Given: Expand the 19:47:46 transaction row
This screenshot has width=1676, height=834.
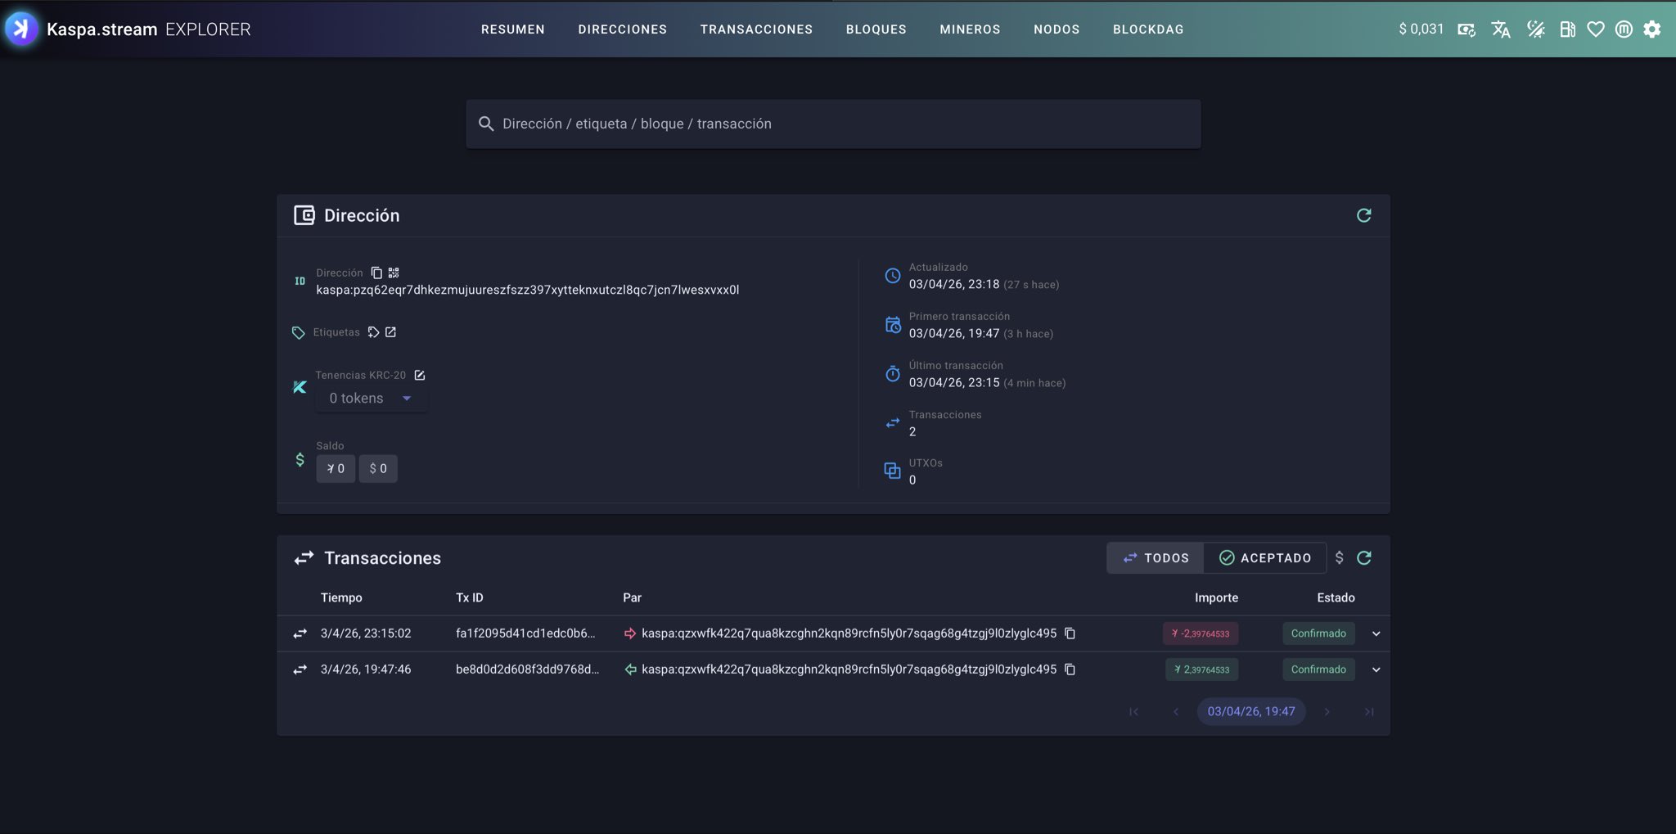Looking at the screenshot, I should 1376,669.
